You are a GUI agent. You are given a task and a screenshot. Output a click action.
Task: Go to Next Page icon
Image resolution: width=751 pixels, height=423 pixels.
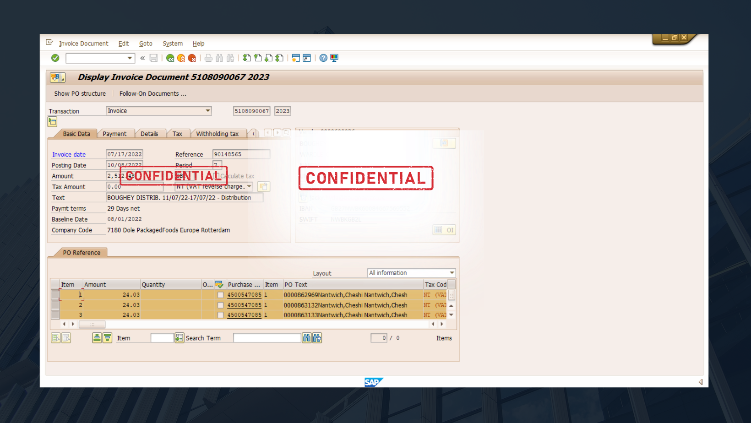coord(269,58)
